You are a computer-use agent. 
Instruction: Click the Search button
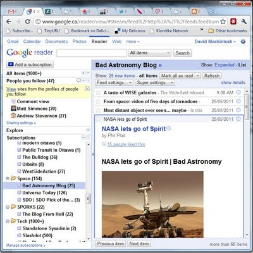coord(183,53)
